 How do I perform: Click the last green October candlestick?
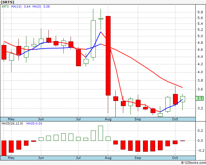[x=183, y=99]
